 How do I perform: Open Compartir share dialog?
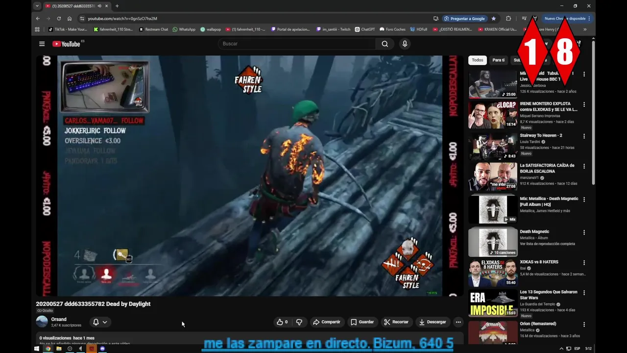click(x=327, y=322)
